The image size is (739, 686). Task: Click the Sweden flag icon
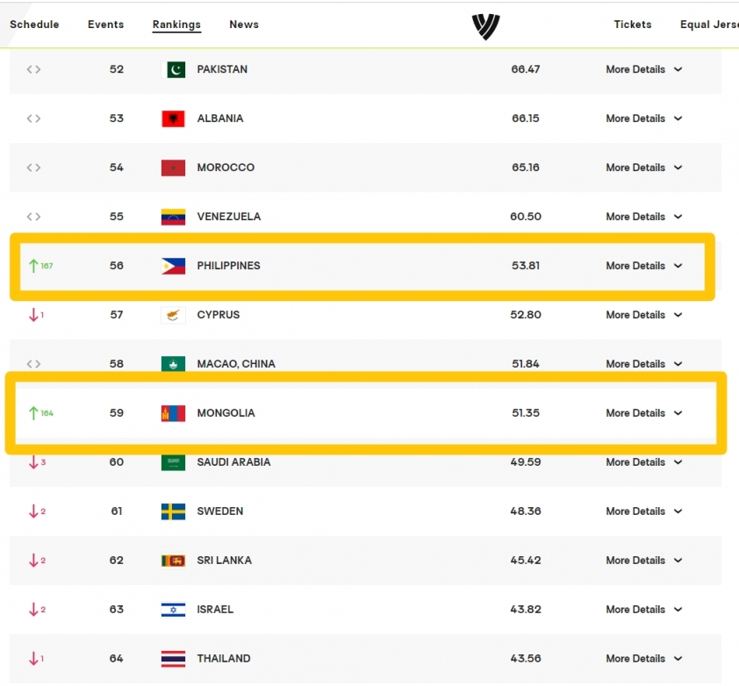point(173,511)
